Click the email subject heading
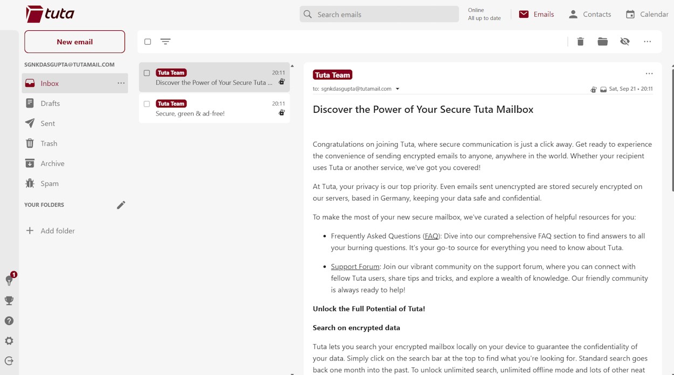The width and height of the screenshot is (674, 375). pyautogui.click(x=423, y=110)
